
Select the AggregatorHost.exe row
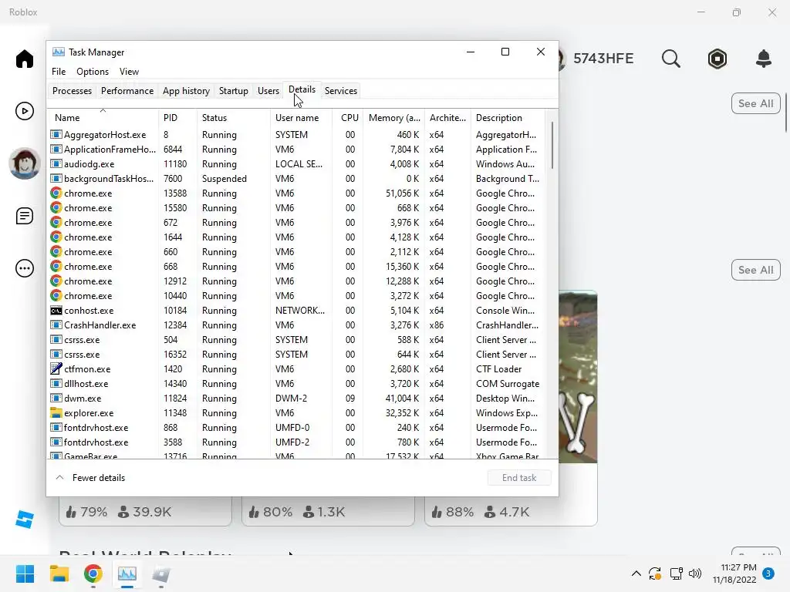coord(297,135)
